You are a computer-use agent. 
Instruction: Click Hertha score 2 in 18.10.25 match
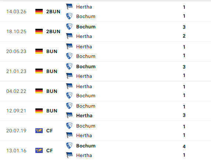184,36
